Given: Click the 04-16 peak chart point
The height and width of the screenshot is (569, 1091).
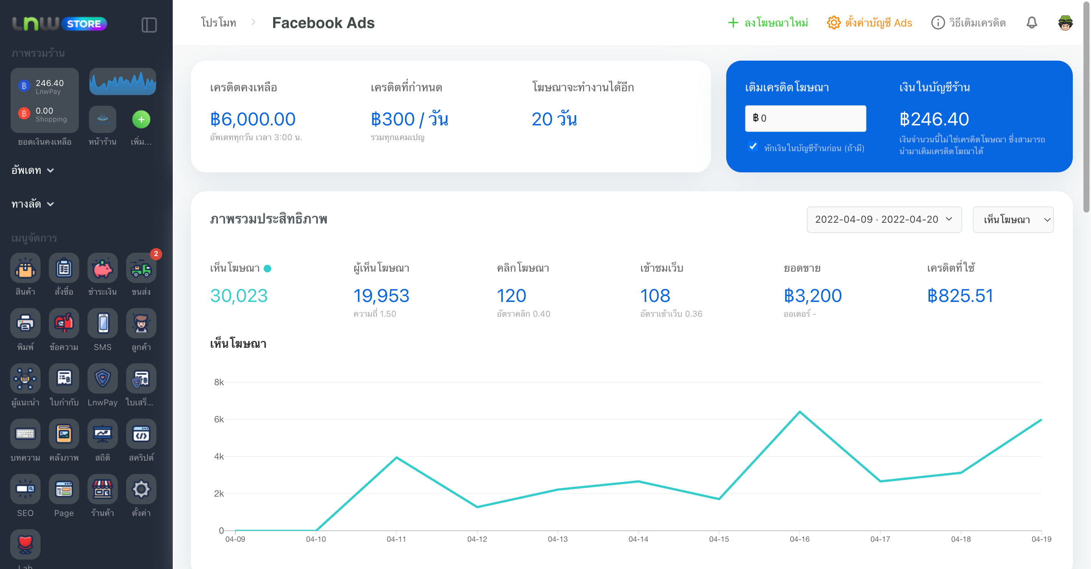Looking at the screenshot, I should tap(799, 411).
